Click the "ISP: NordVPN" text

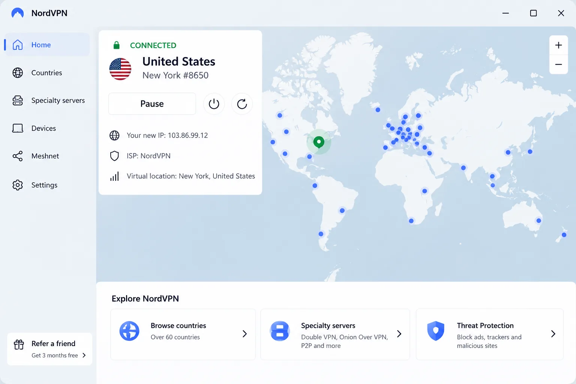(148, 156)
